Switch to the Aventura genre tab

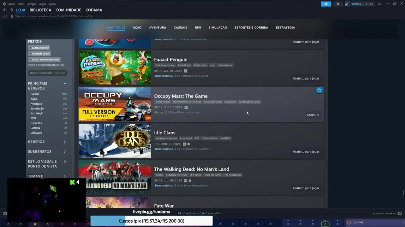tap(158, 27)
